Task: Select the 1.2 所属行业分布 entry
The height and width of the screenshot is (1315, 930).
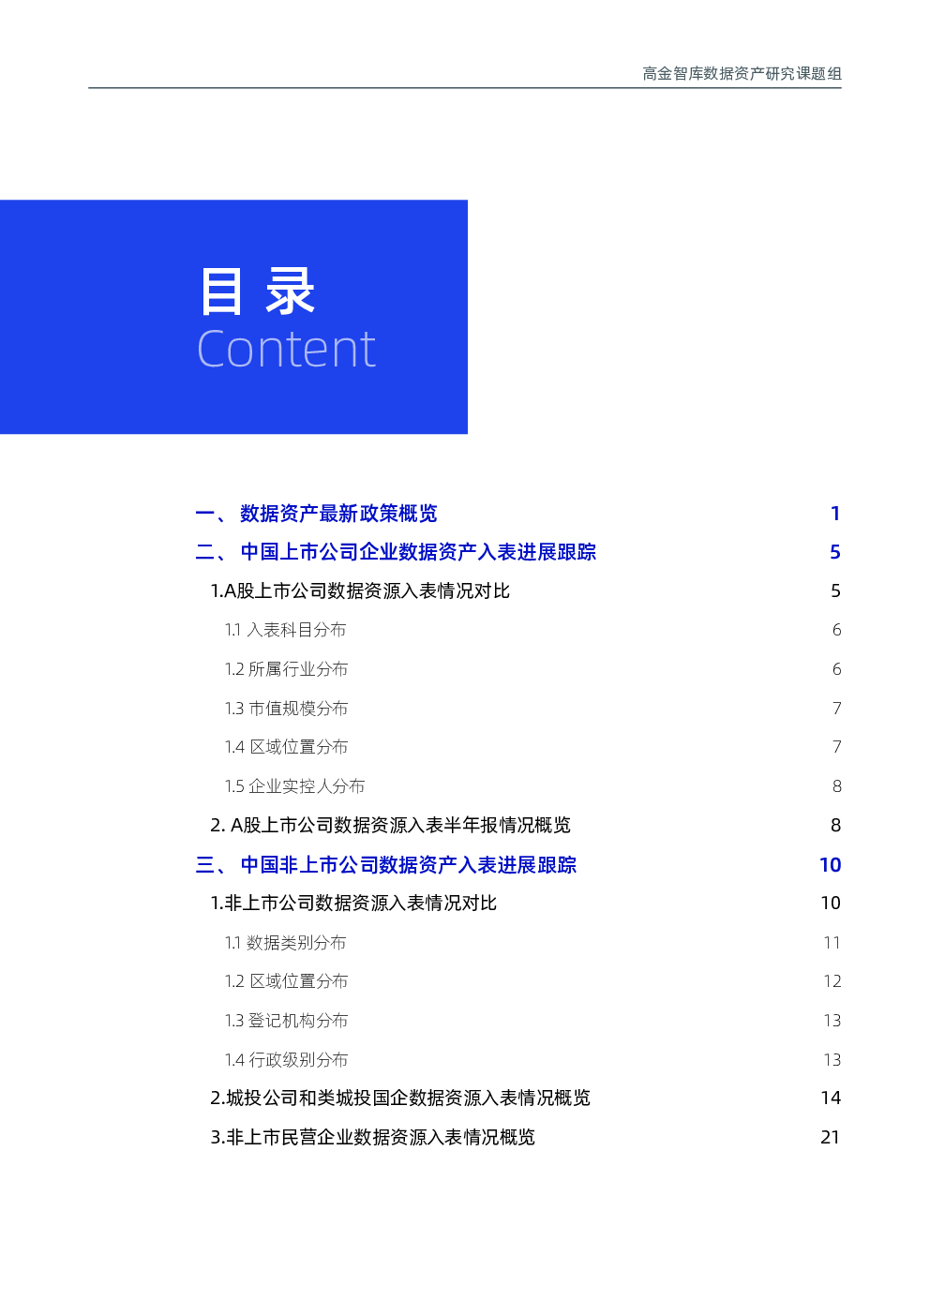Action: (x=286, y=669)
